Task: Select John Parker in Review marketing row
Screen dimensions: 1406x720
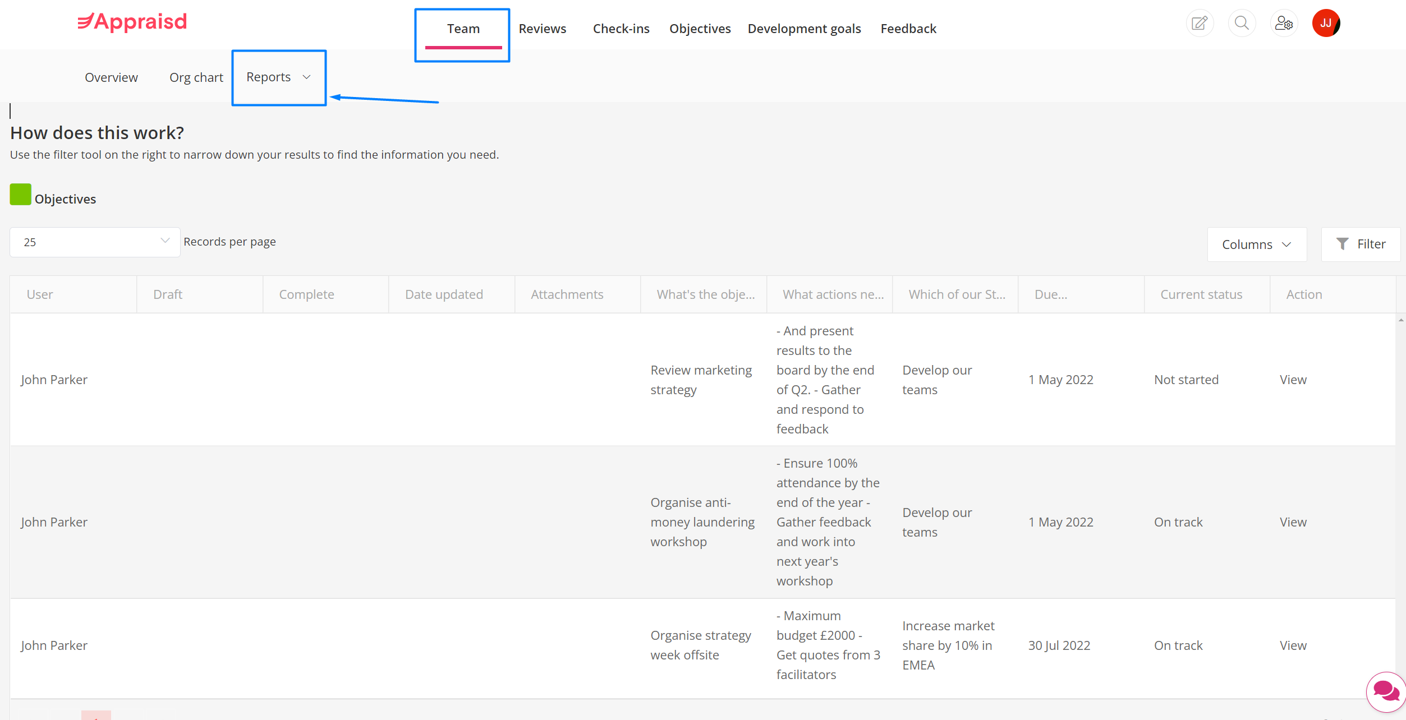Action: pyautogui.click(x=54, y=380)
